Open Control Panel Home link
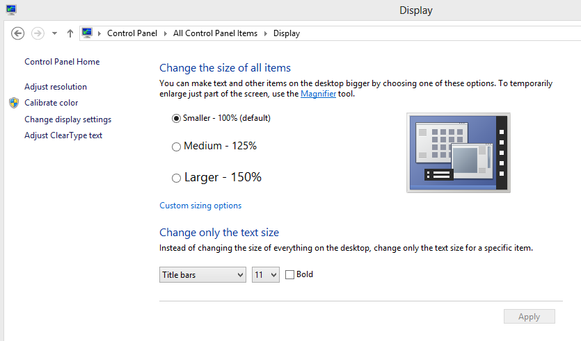The width and height of the screenshot is (581, 341). pyautogui.click(x=62, y=62)
